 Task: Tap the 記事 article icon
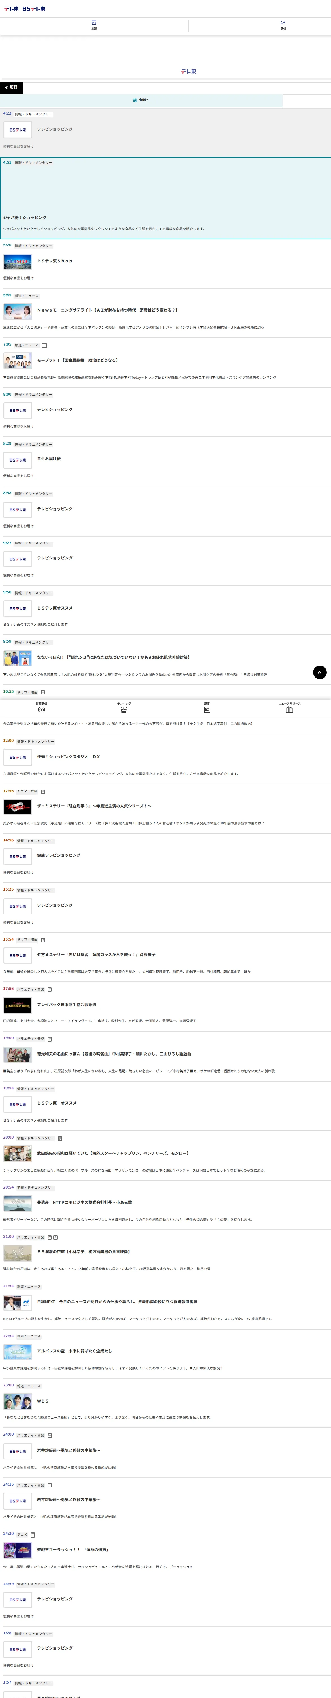pos(207,707)
